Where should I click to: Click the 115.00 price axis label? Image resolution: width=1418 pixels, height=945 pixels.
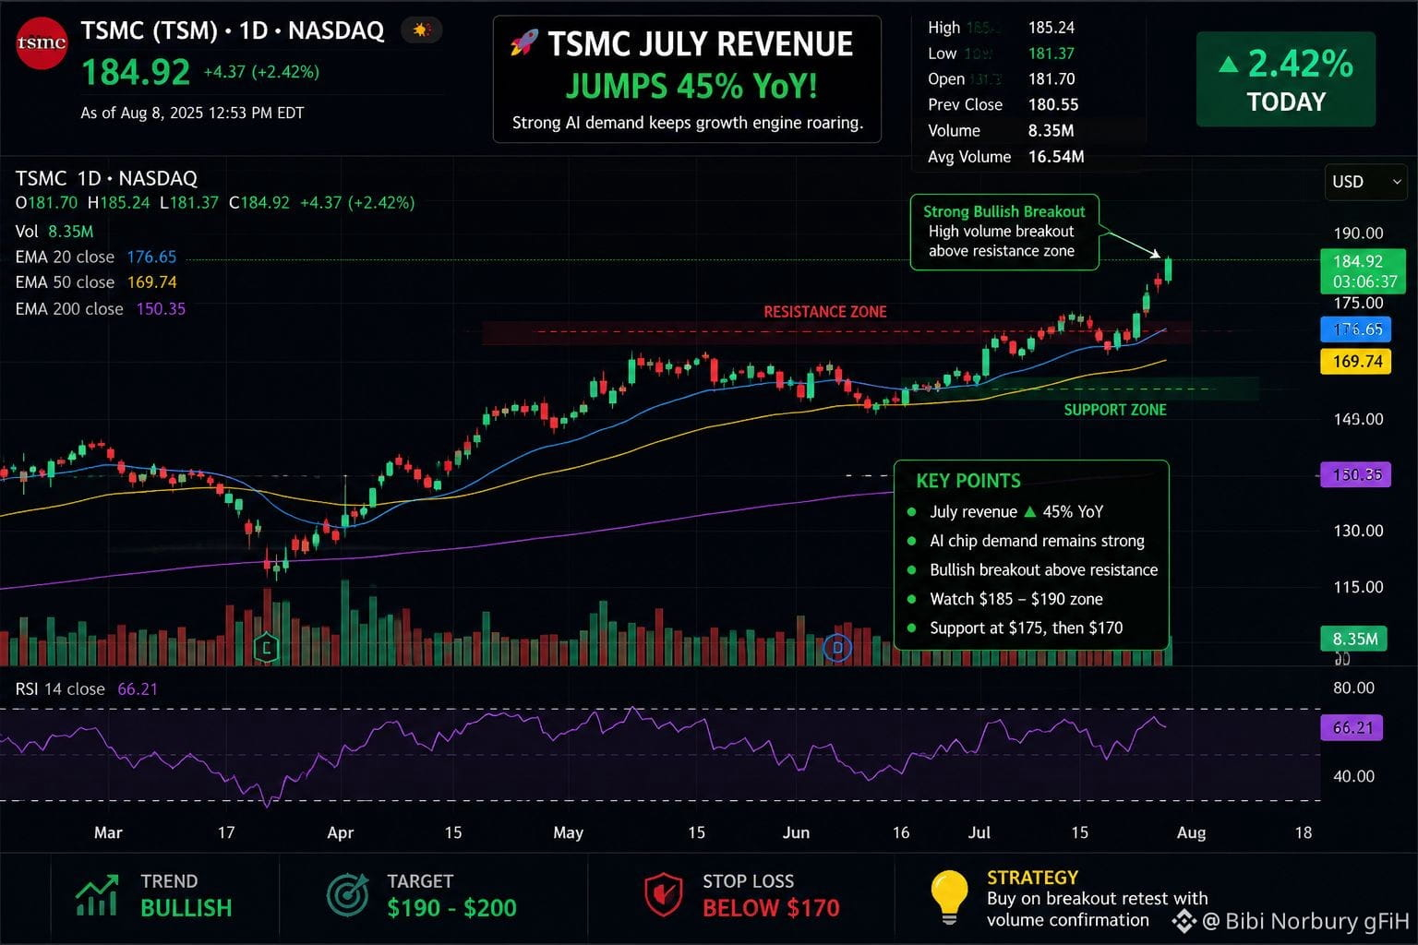[x=1358, y=587]
